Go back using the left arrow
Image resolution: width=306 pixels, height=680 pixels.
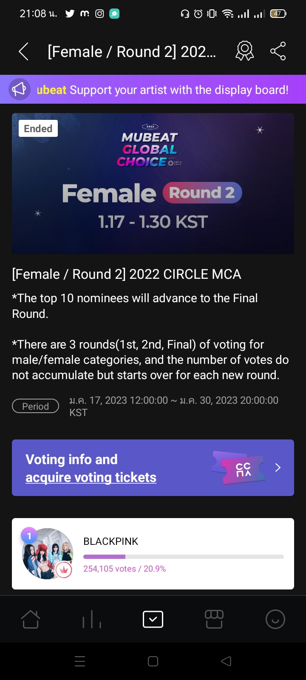coord(24,51)
